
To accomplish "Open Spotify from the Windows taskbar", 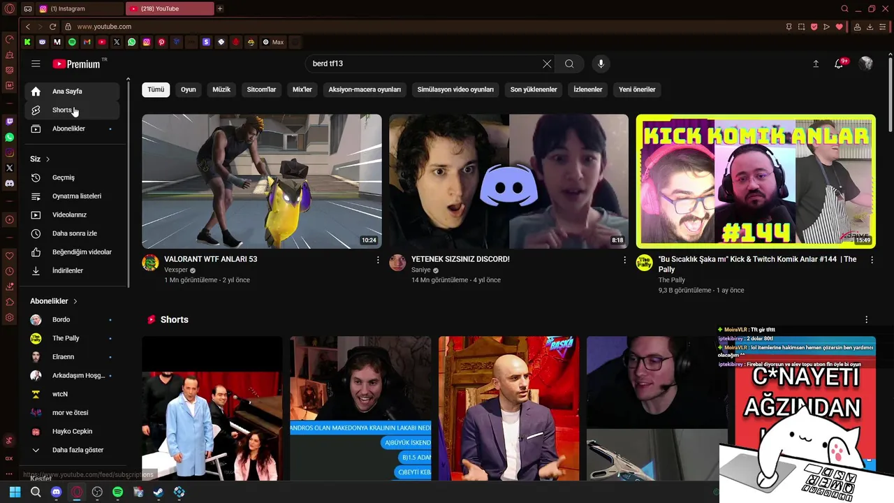I will tap(117, 492).
